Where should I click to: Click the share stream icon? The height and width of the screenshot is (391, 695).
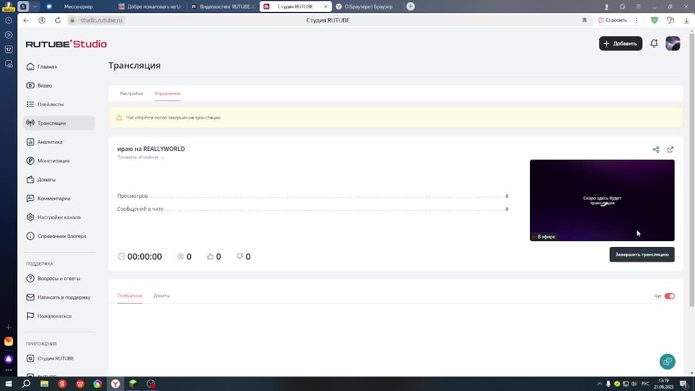[656, 149]
